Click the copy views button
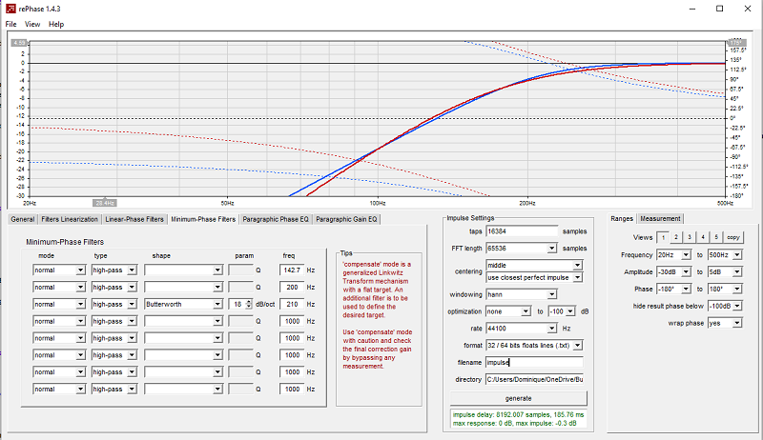The image size is (763, 440). pyautogui.click(x=733, y=237)
